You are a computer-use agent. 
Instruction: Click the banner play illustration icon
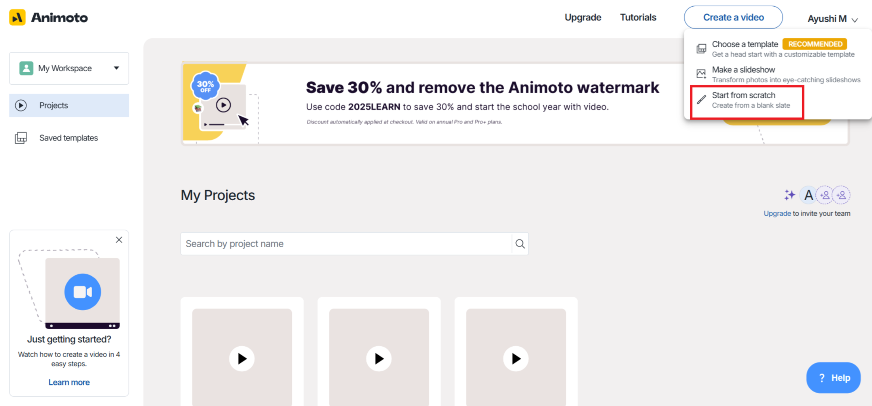point(223,105)
